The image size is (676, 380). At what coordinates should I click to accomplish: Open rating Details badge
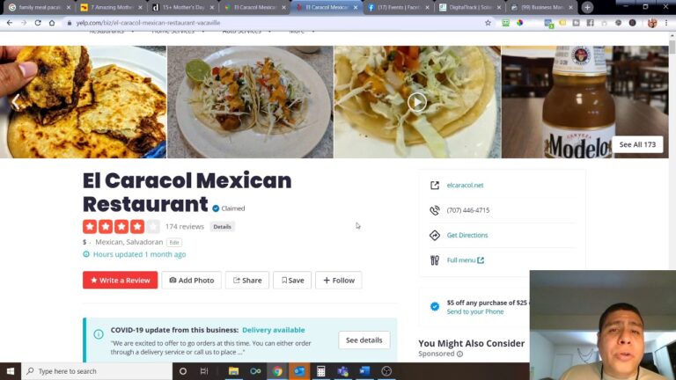tap(222, 227)
